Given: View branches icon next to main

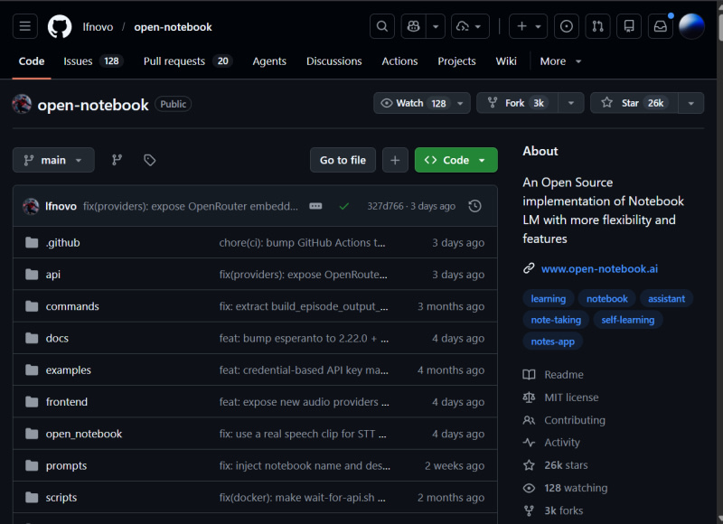Looking at the screenshot, I should (x=117, y=160).
